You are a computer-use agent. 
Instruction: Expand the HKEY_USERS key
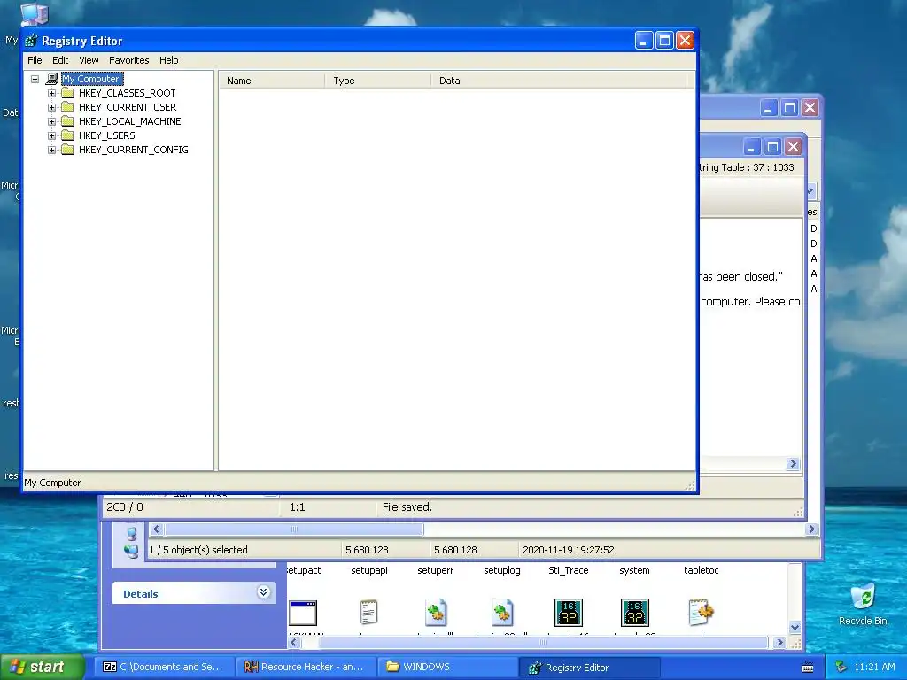pos(51,135)
